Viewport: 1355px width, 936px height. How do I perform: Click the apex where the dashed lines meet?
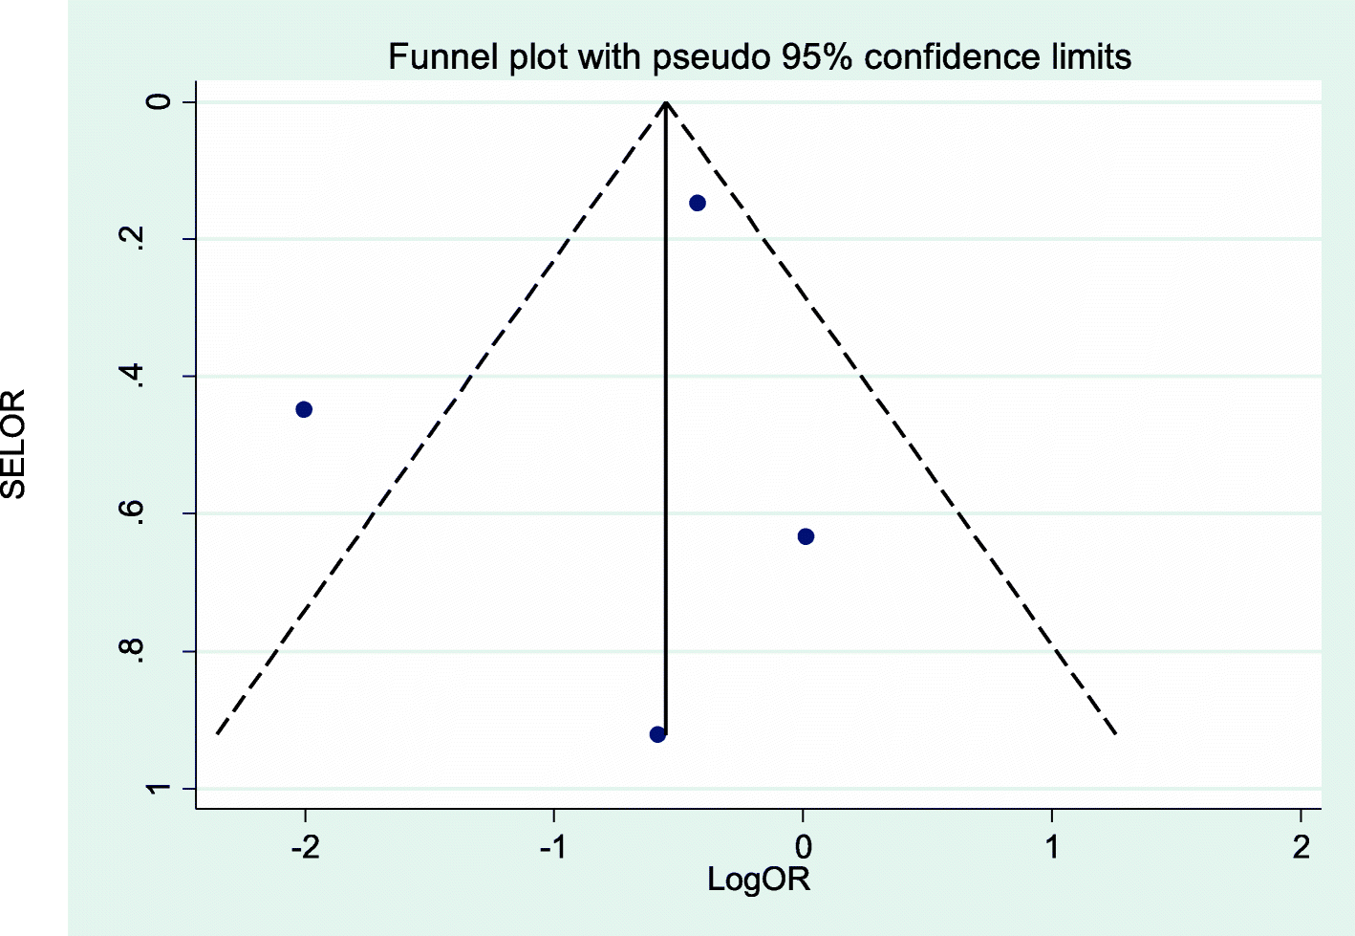click(667, 101)
